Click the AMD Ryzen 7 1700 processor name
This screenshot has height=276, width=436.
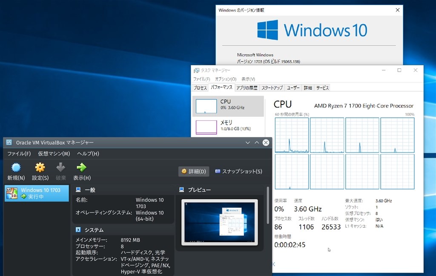(364, 106)
